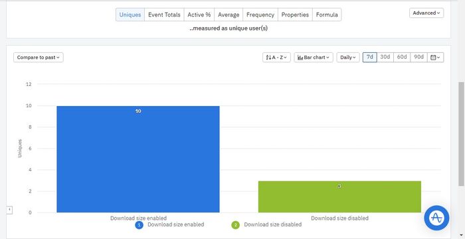
Task: Click the Uniques y-axis title
Action: (x=20, y=148)
